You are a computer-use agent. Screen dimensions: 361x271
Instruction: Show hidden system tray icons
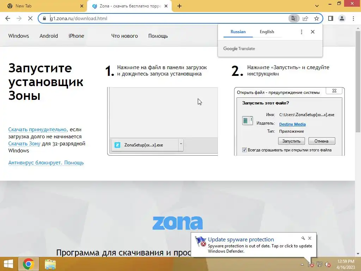302,265
